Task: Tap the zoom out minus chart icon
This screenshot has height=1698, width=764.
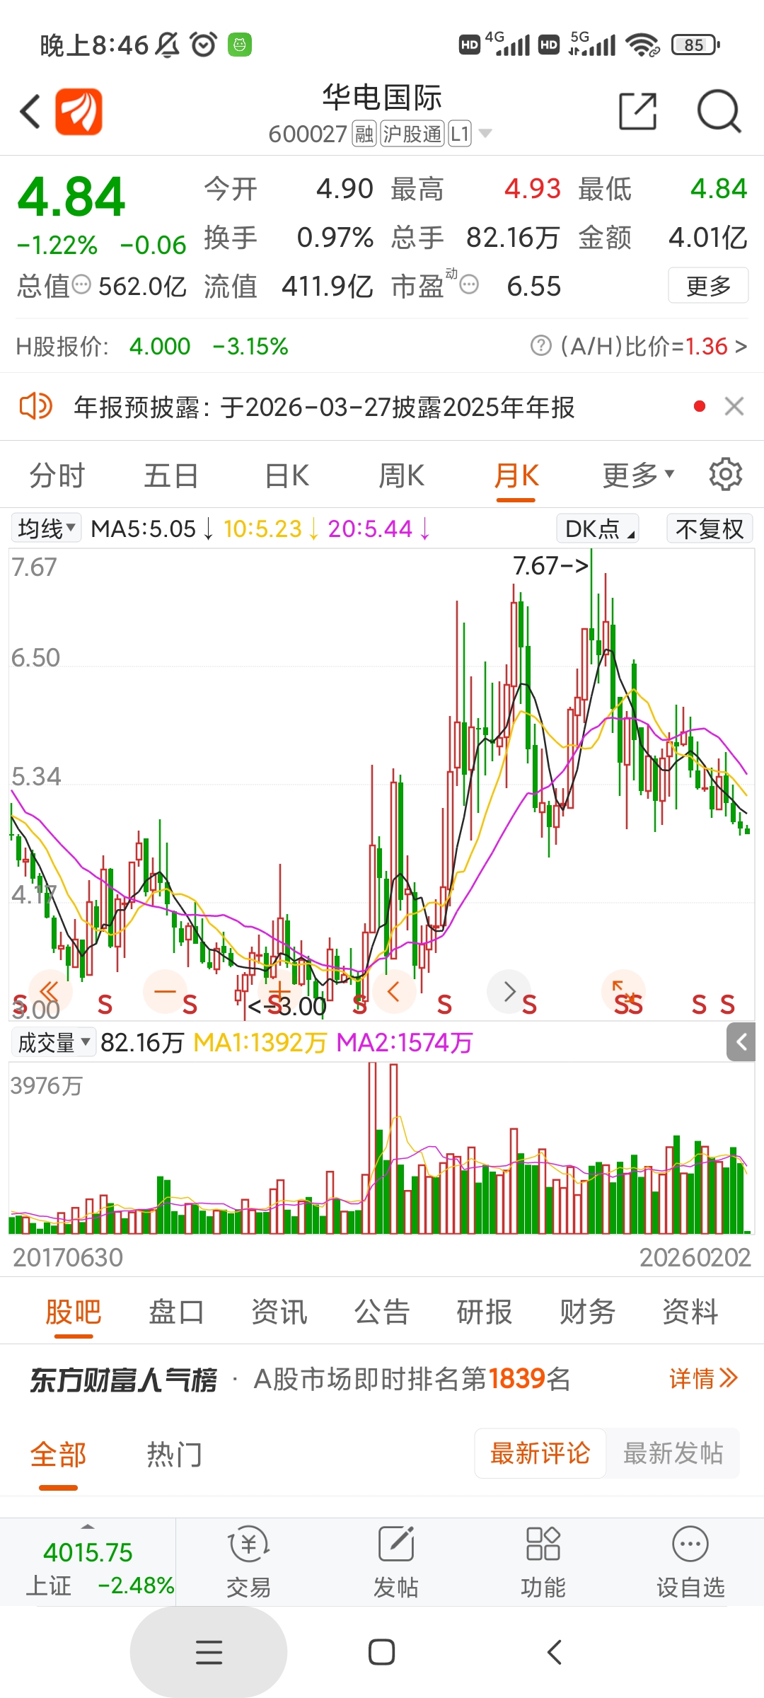Action: [x=165, y=991]
